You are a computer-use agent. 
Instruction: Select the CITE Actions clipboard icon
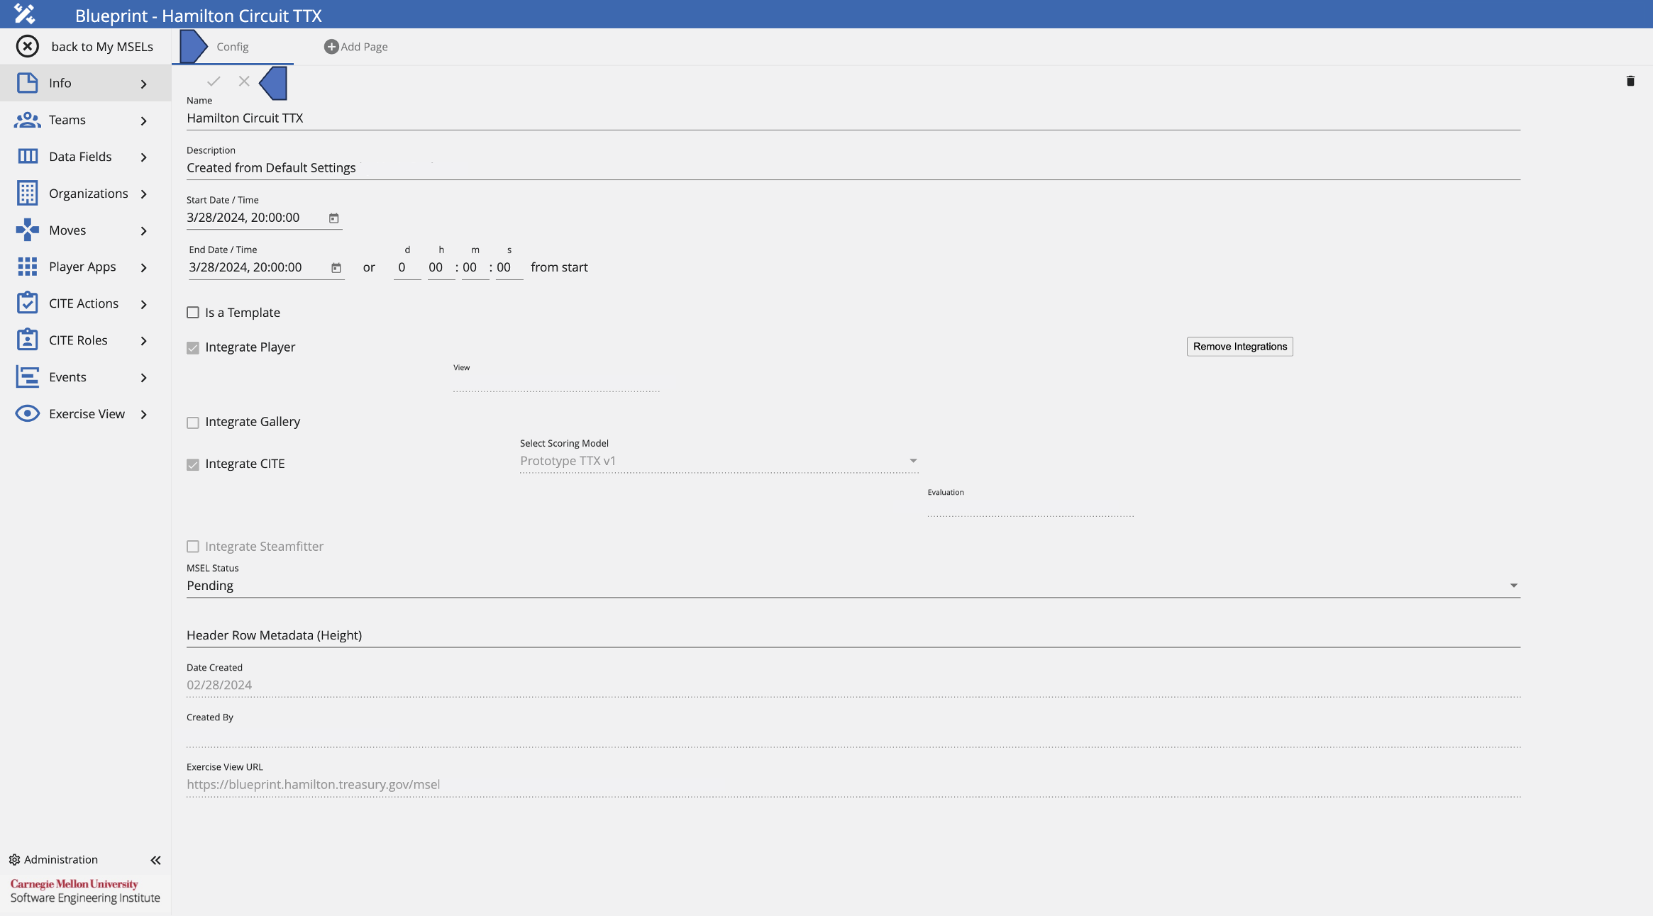pos(27,303)
